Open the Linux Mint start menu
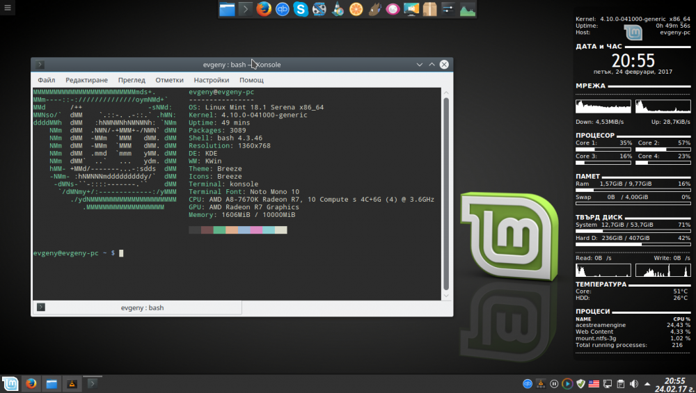 coord(10,384)
